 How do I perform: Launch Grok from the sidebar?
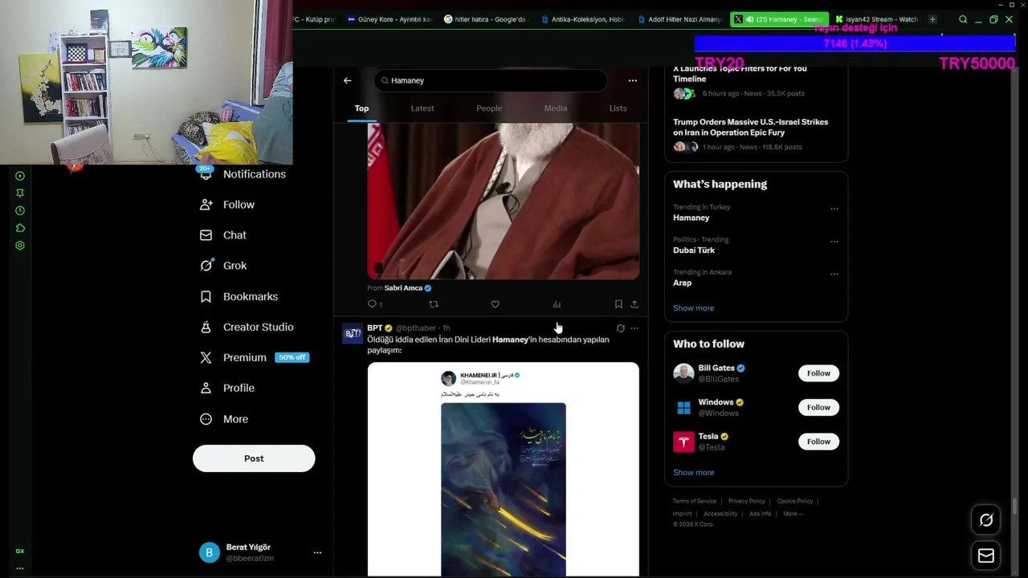point(206,266)
